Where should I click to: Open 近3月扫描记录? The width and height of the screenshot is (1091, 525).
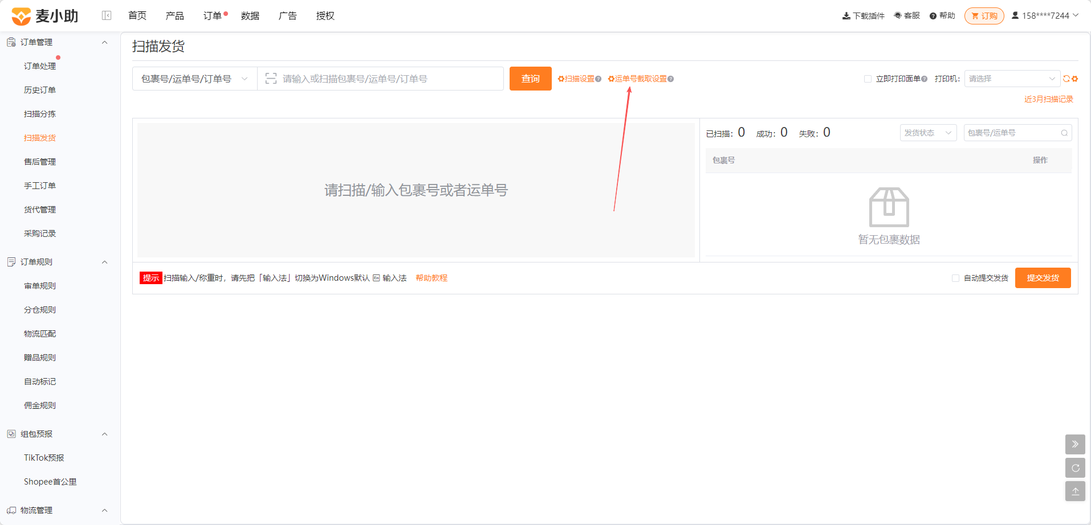click(1049, 99)
